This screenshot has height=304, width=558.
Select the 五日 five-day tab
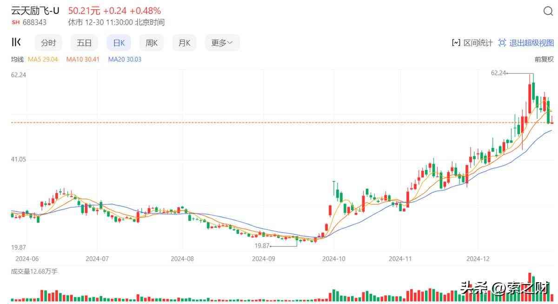(84, 43)
